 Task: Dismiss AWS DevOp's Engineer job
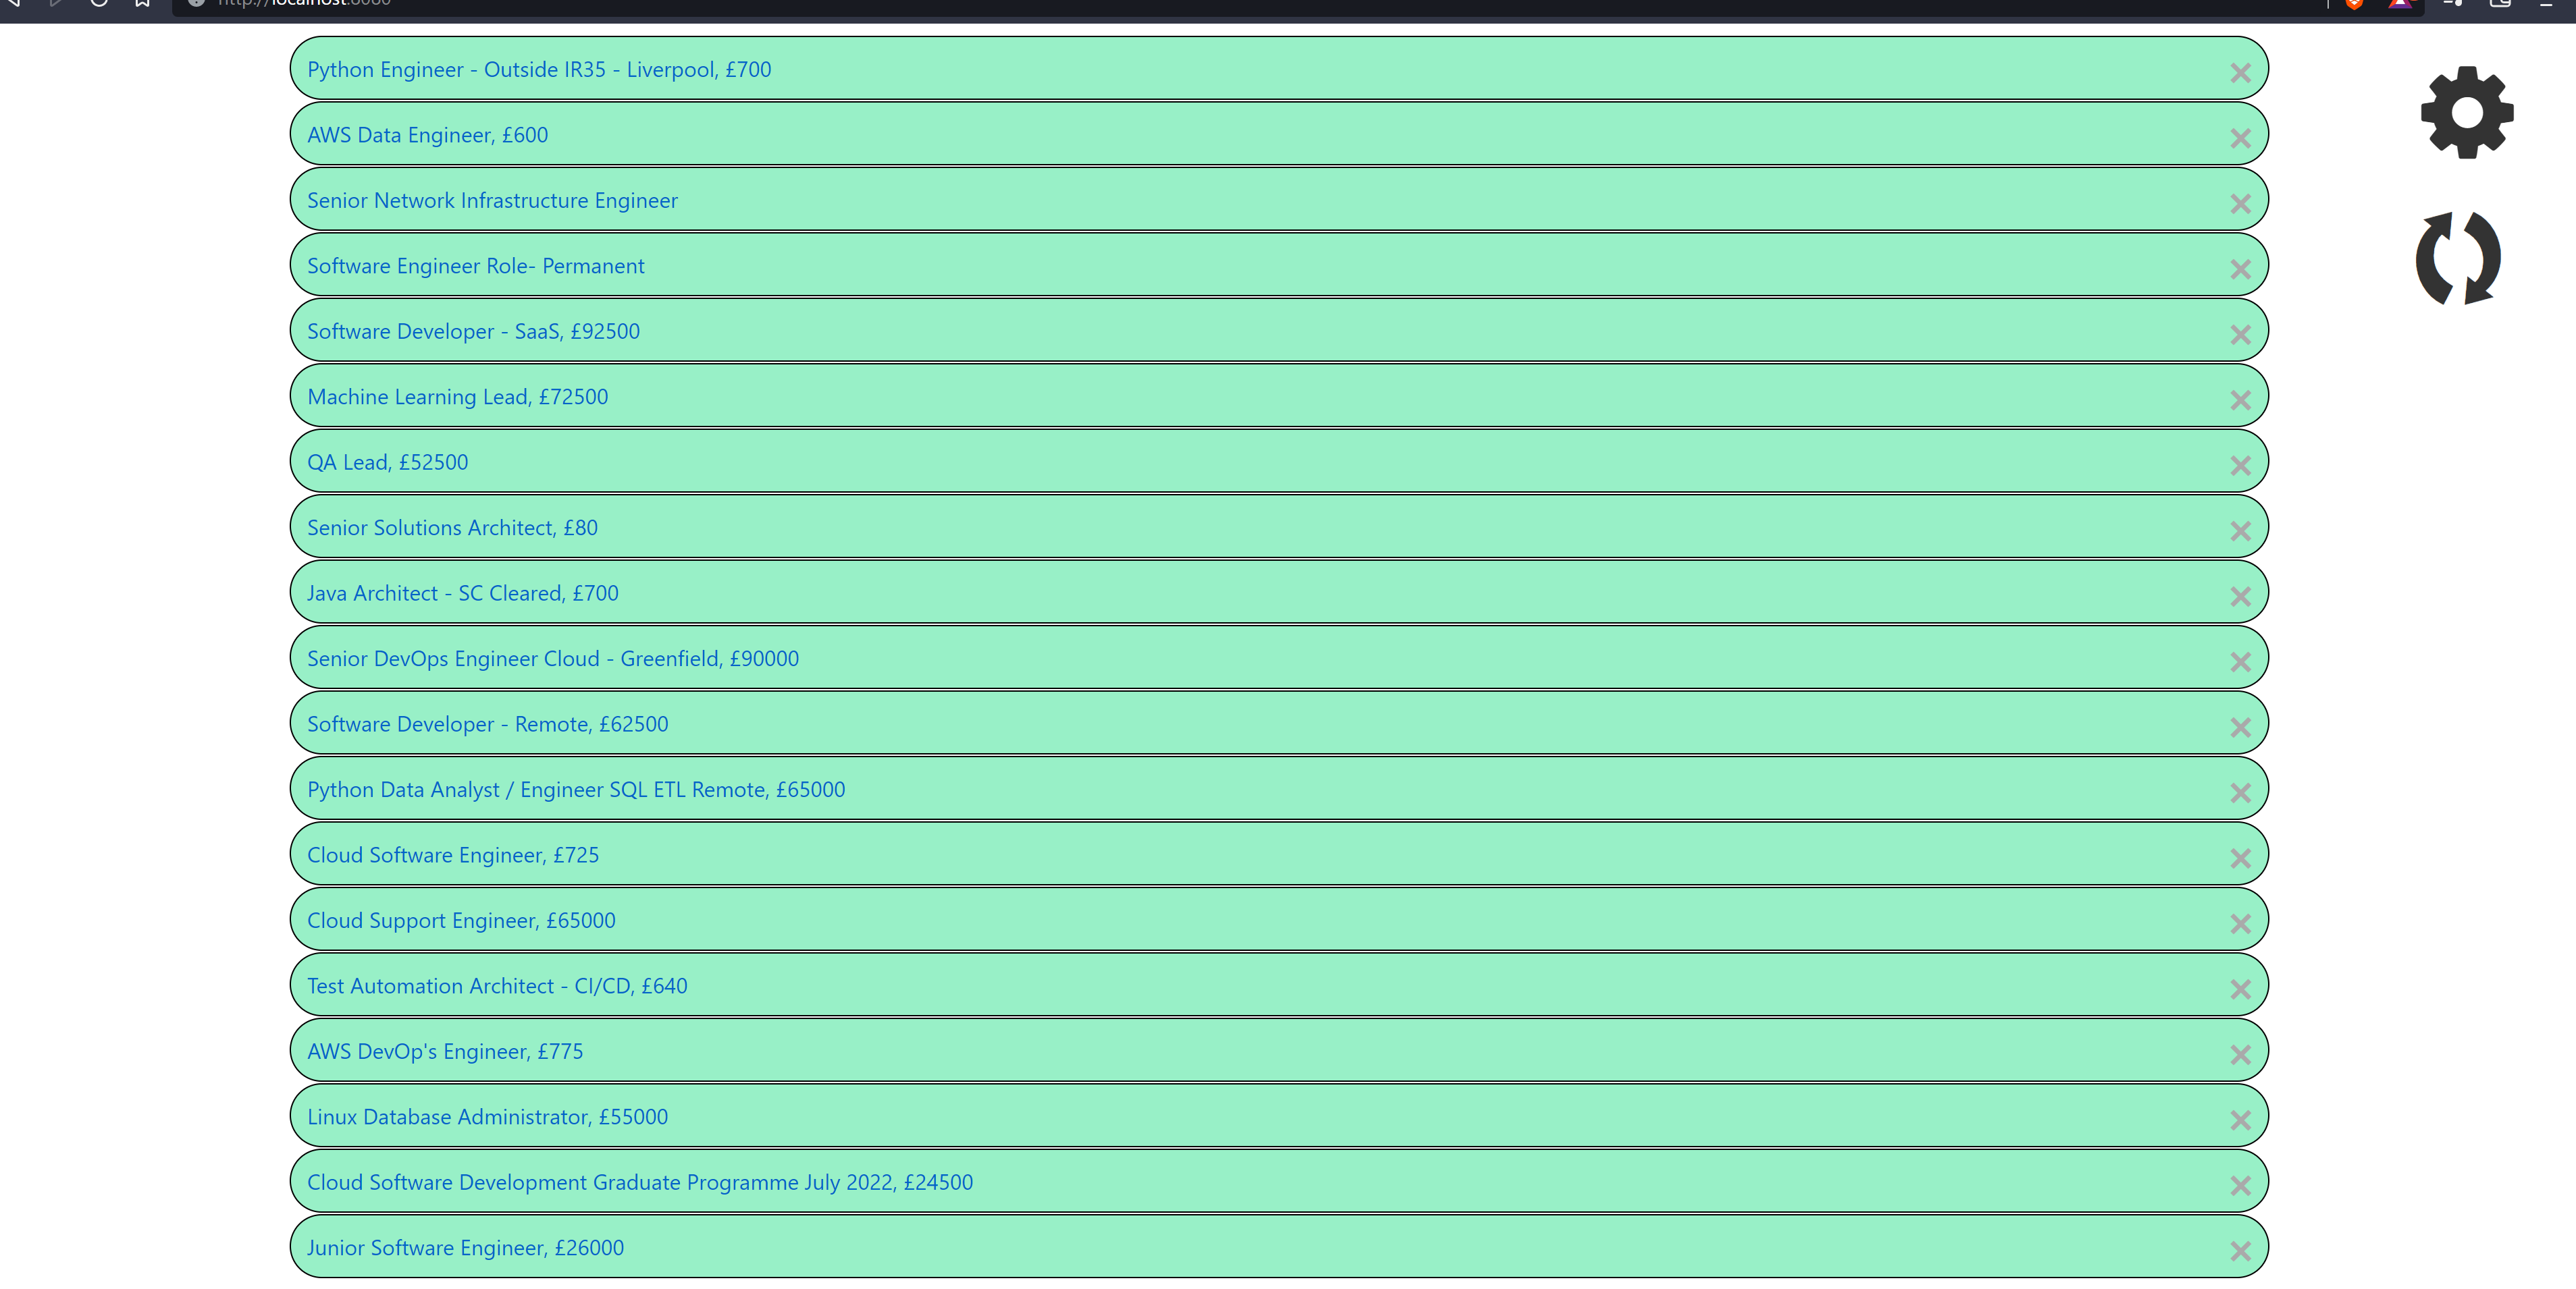tap(2240, 1055)
